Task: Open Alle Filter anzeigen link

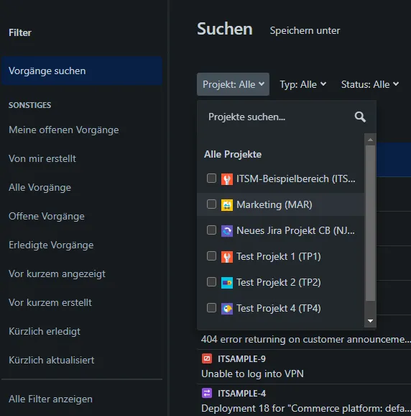Action: click(50, 399)
